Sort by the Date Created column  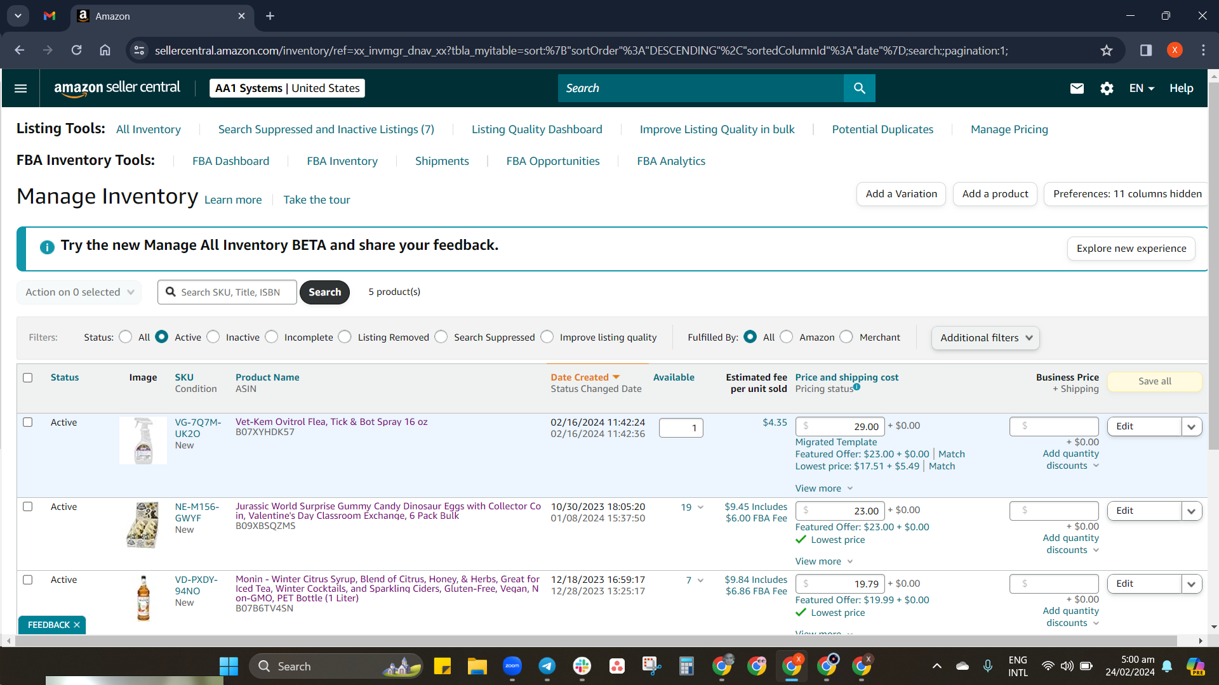pos(585,377)
